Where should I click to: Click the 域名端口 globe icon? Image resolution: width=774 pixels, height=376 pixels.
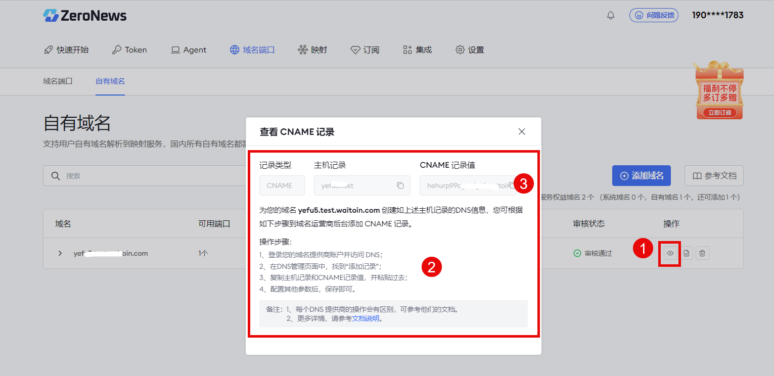pyautogui.click(x=235, y=50)
